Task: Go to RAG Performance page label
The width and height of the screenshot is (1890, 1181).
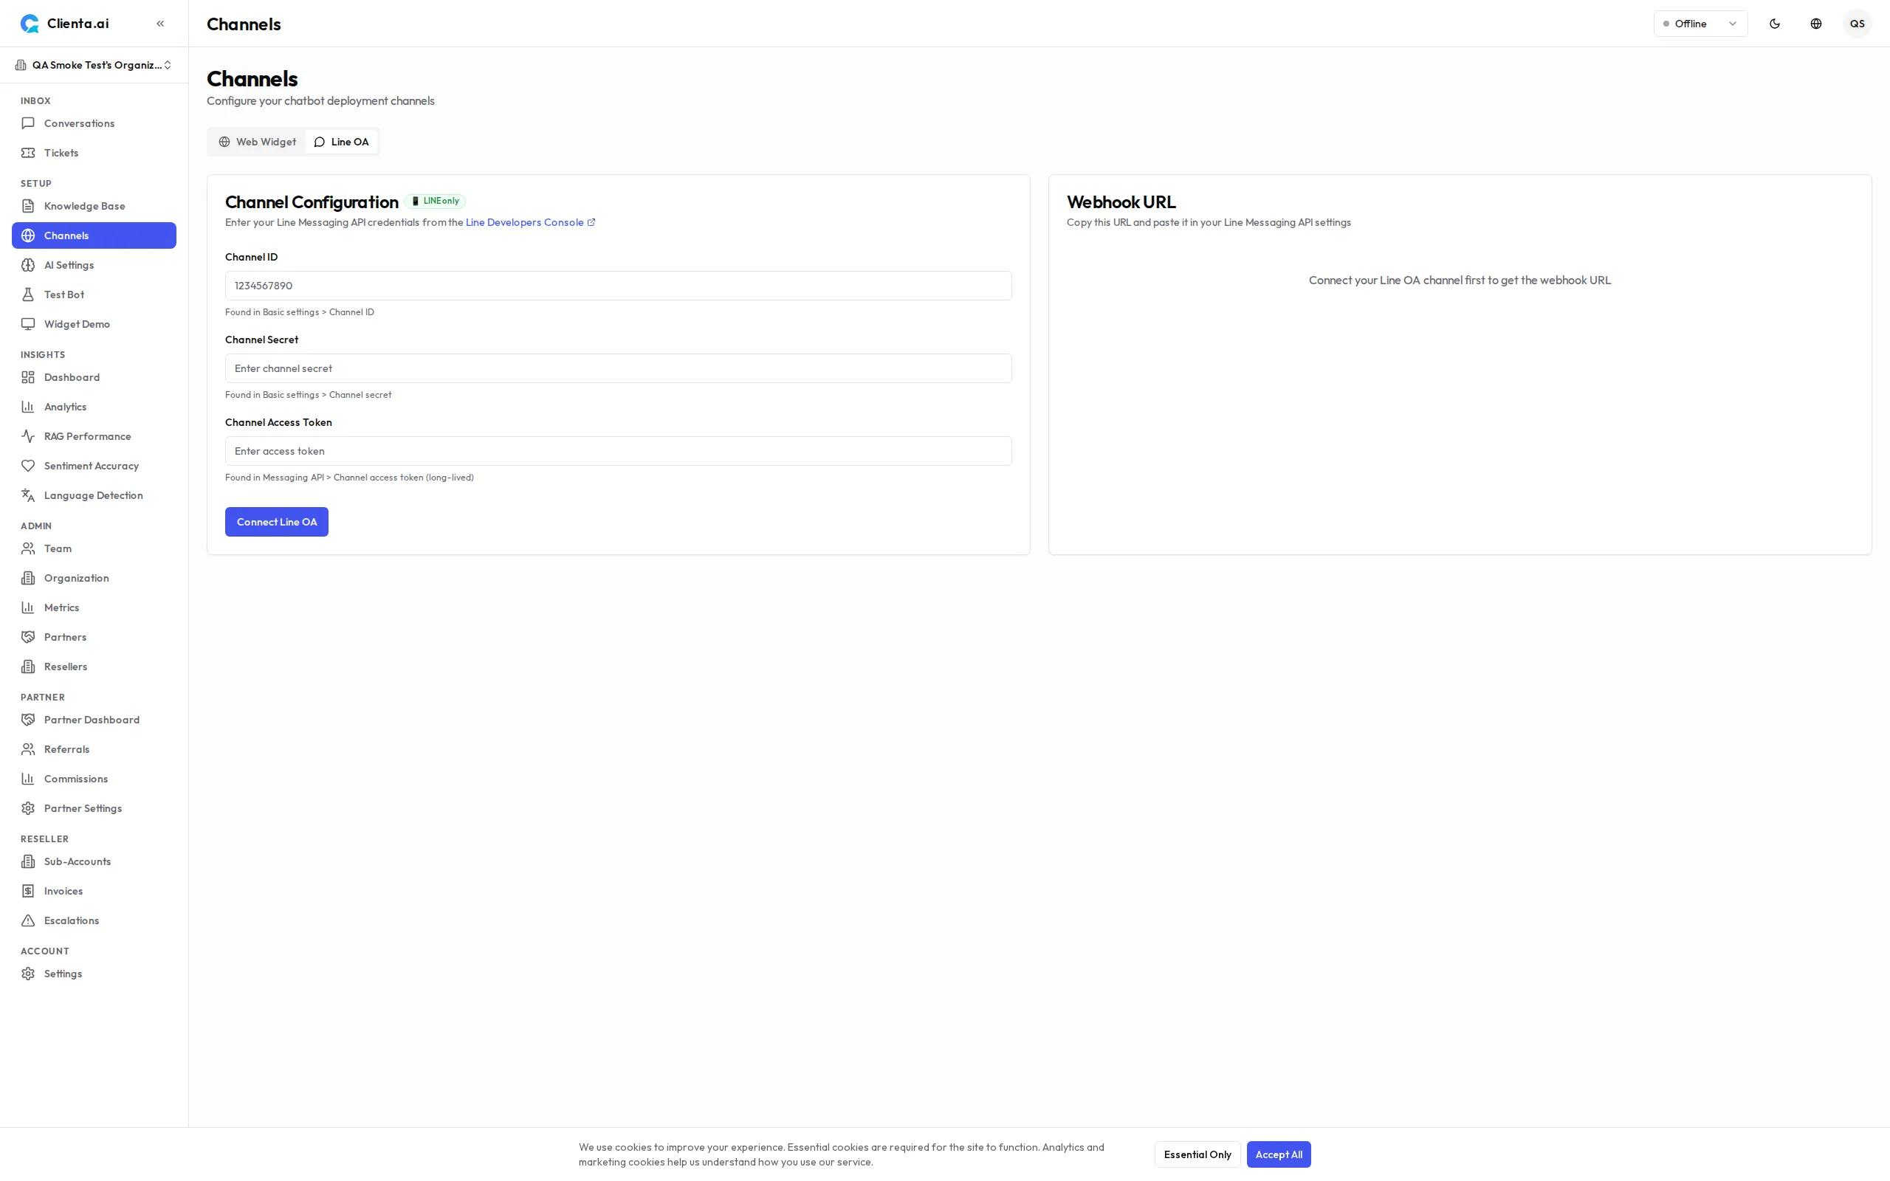Action: click(87, 437)
